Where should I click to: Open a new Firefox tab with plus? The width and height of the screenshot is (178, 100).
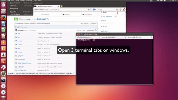62,6
